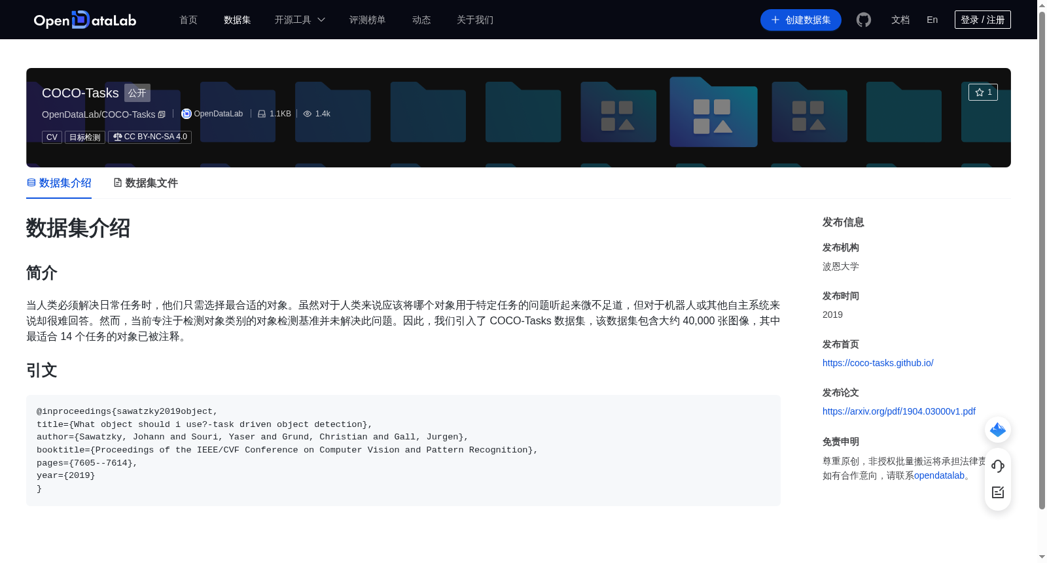Open the 评测榜单 navigation item
The width and height of the screenshot is (1047, 563).
click(368, 20)
